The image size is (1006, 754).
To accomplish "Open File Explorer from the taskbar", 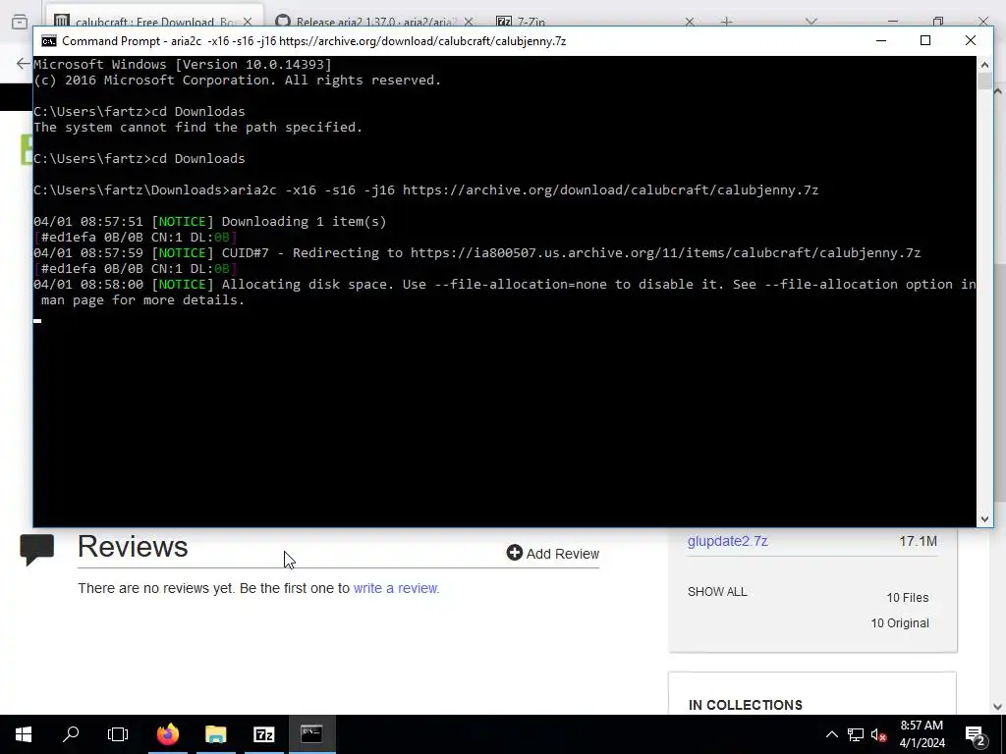I will (x=215, y=734).
